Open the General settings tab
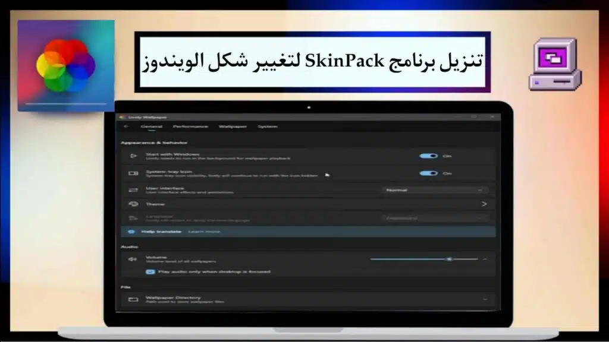609x342 pixels. 152,126
